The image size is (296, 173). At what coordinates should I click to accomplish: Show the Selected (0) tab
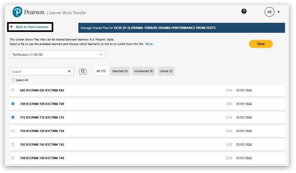point(120,71)
